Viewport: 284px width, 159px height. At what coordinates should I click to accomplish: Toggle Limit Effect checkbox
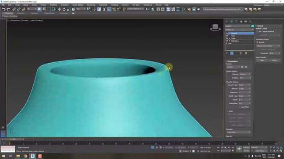(239, 107)
